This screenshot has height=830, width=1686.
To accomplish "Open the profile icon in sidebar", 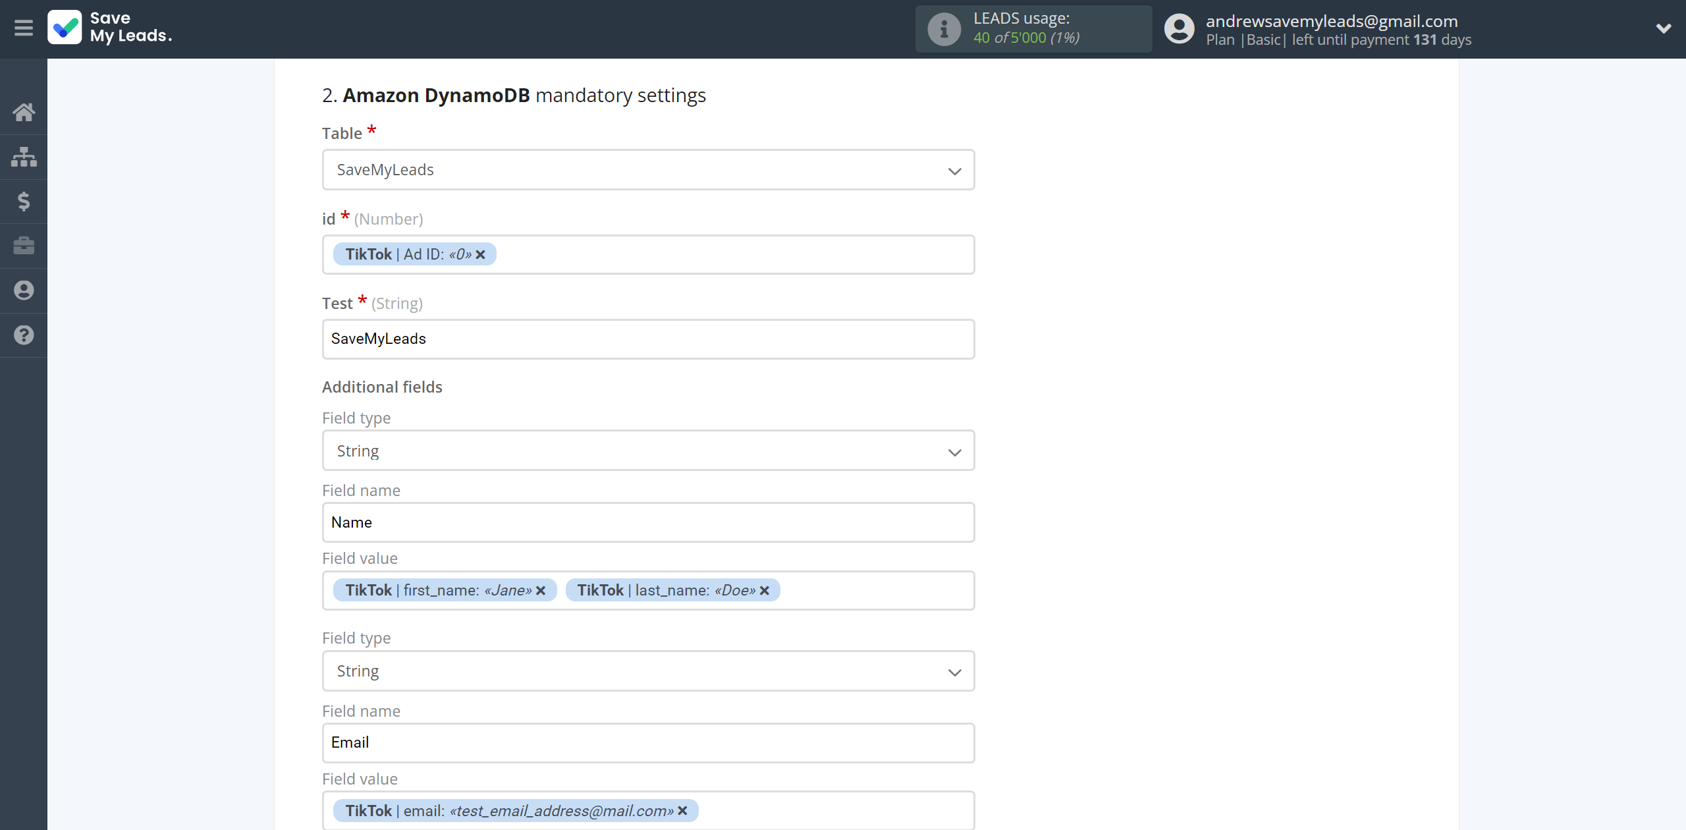I will click(x=24, y=290).
